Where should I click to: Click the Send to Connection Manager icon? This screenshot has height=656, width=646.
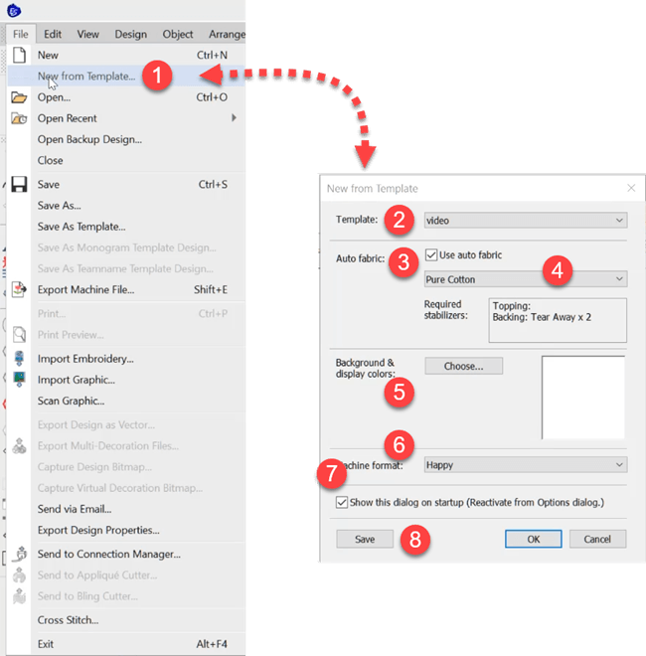pos(18,554)
